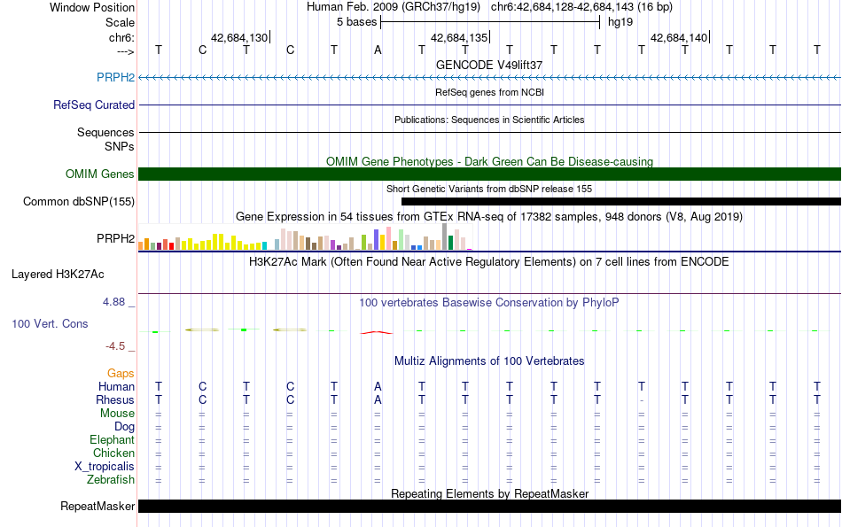Click the 100 Vert. Cons label

point(50,323)
